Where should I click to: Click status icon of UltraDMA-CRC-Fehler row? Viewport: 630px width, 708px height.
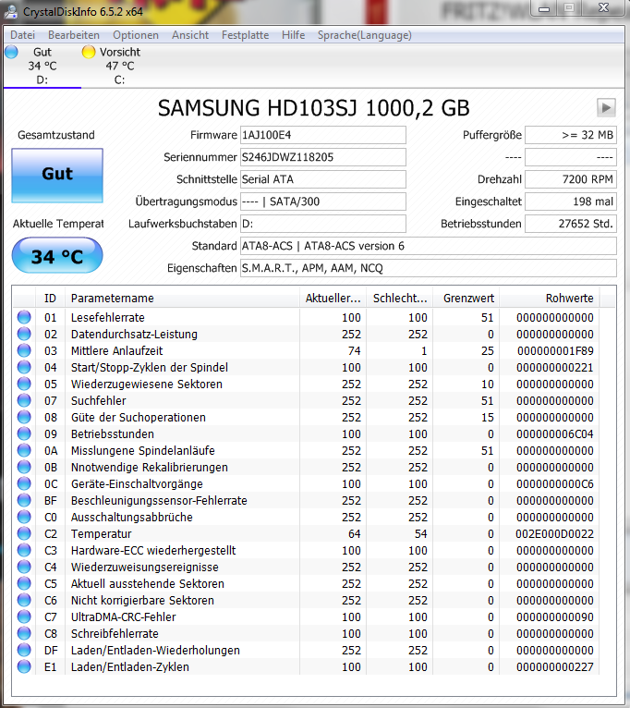point(24,616)
